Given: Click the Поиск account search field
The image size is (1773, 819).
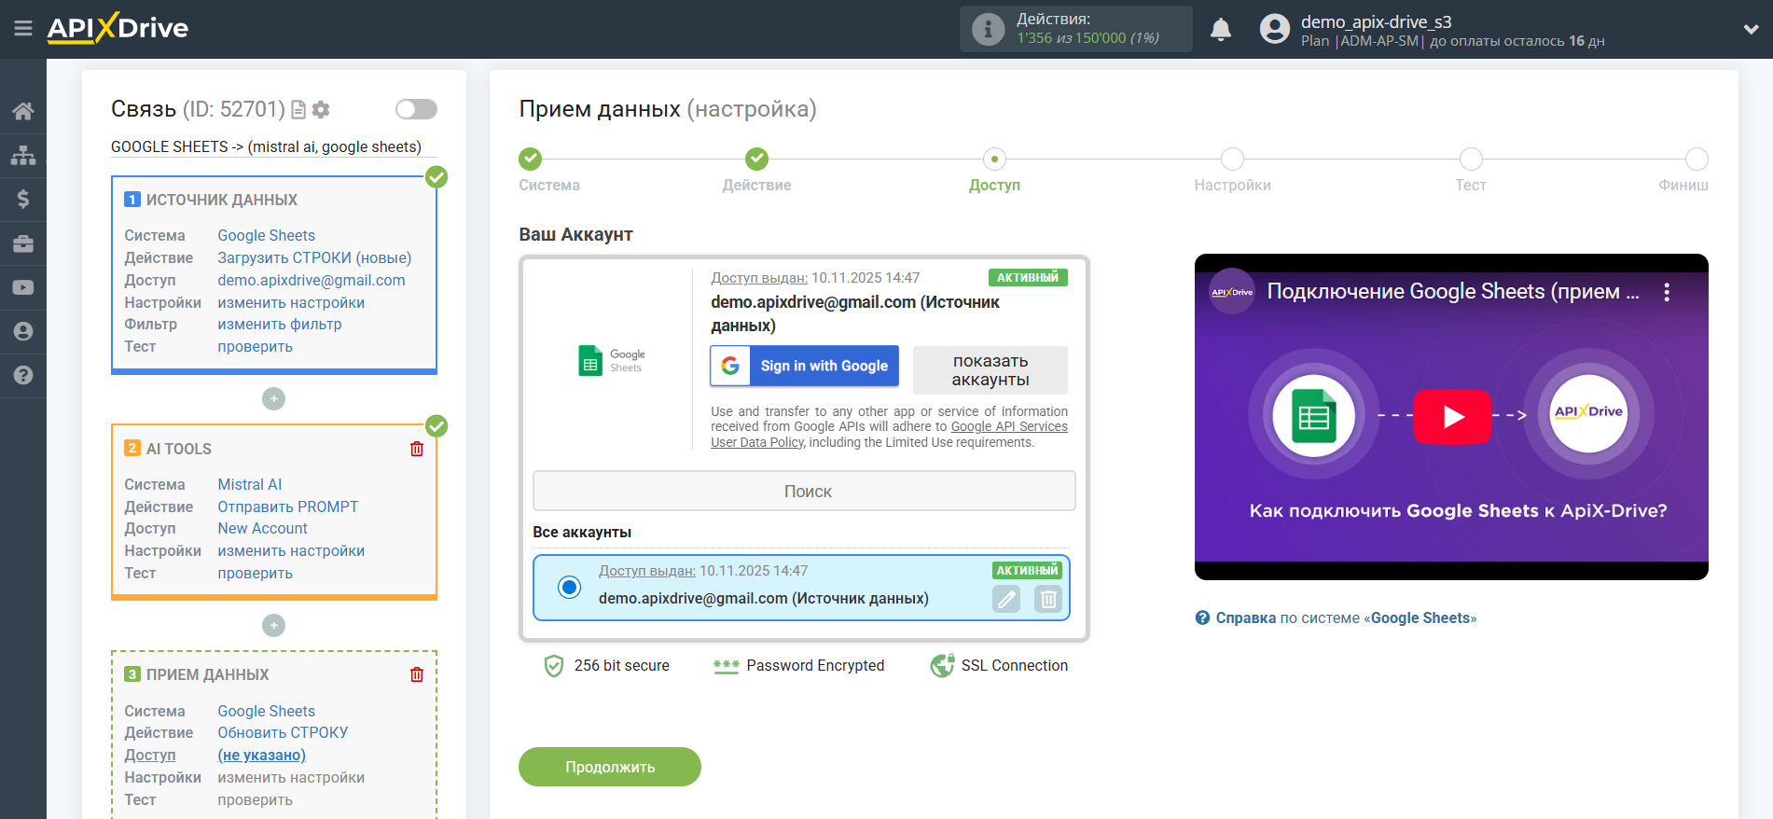Looking at the screenshot, I should (804, 491).
